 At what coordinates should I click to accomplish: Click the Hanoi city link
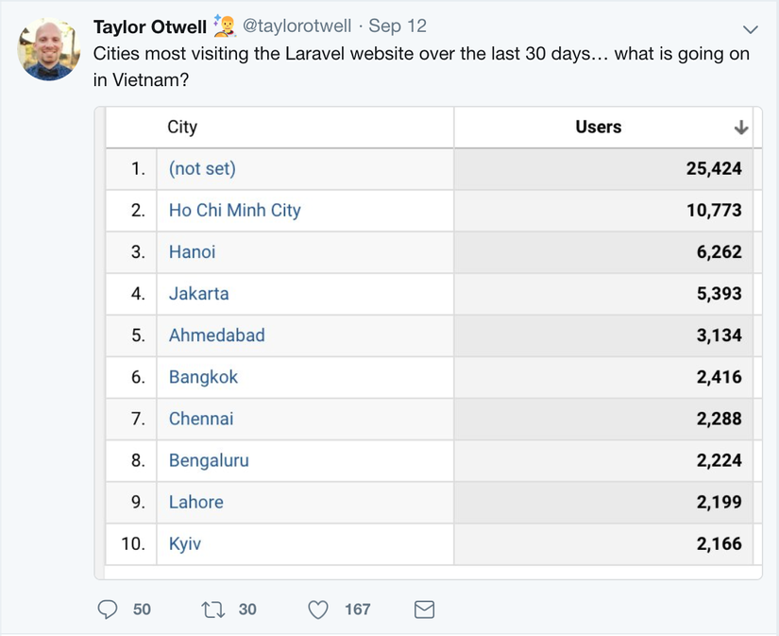pyautogui.click(x=192, y=252)
